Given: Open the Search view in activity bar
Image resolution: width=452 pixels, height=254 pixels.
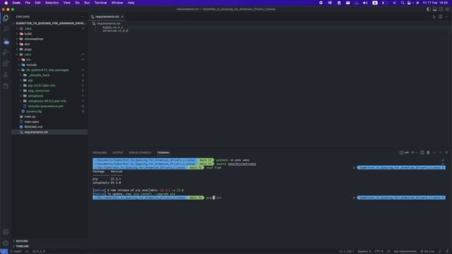Looking at the screenshot, I should (6, 29).
